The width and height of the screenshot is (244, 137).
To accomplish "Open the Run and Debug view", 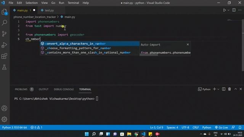I will point(4,45).
